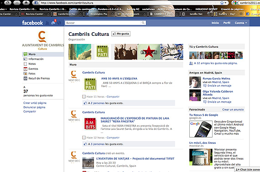
Task: Open Pampa García Molina profile link
Action: [x=216, y=79]
